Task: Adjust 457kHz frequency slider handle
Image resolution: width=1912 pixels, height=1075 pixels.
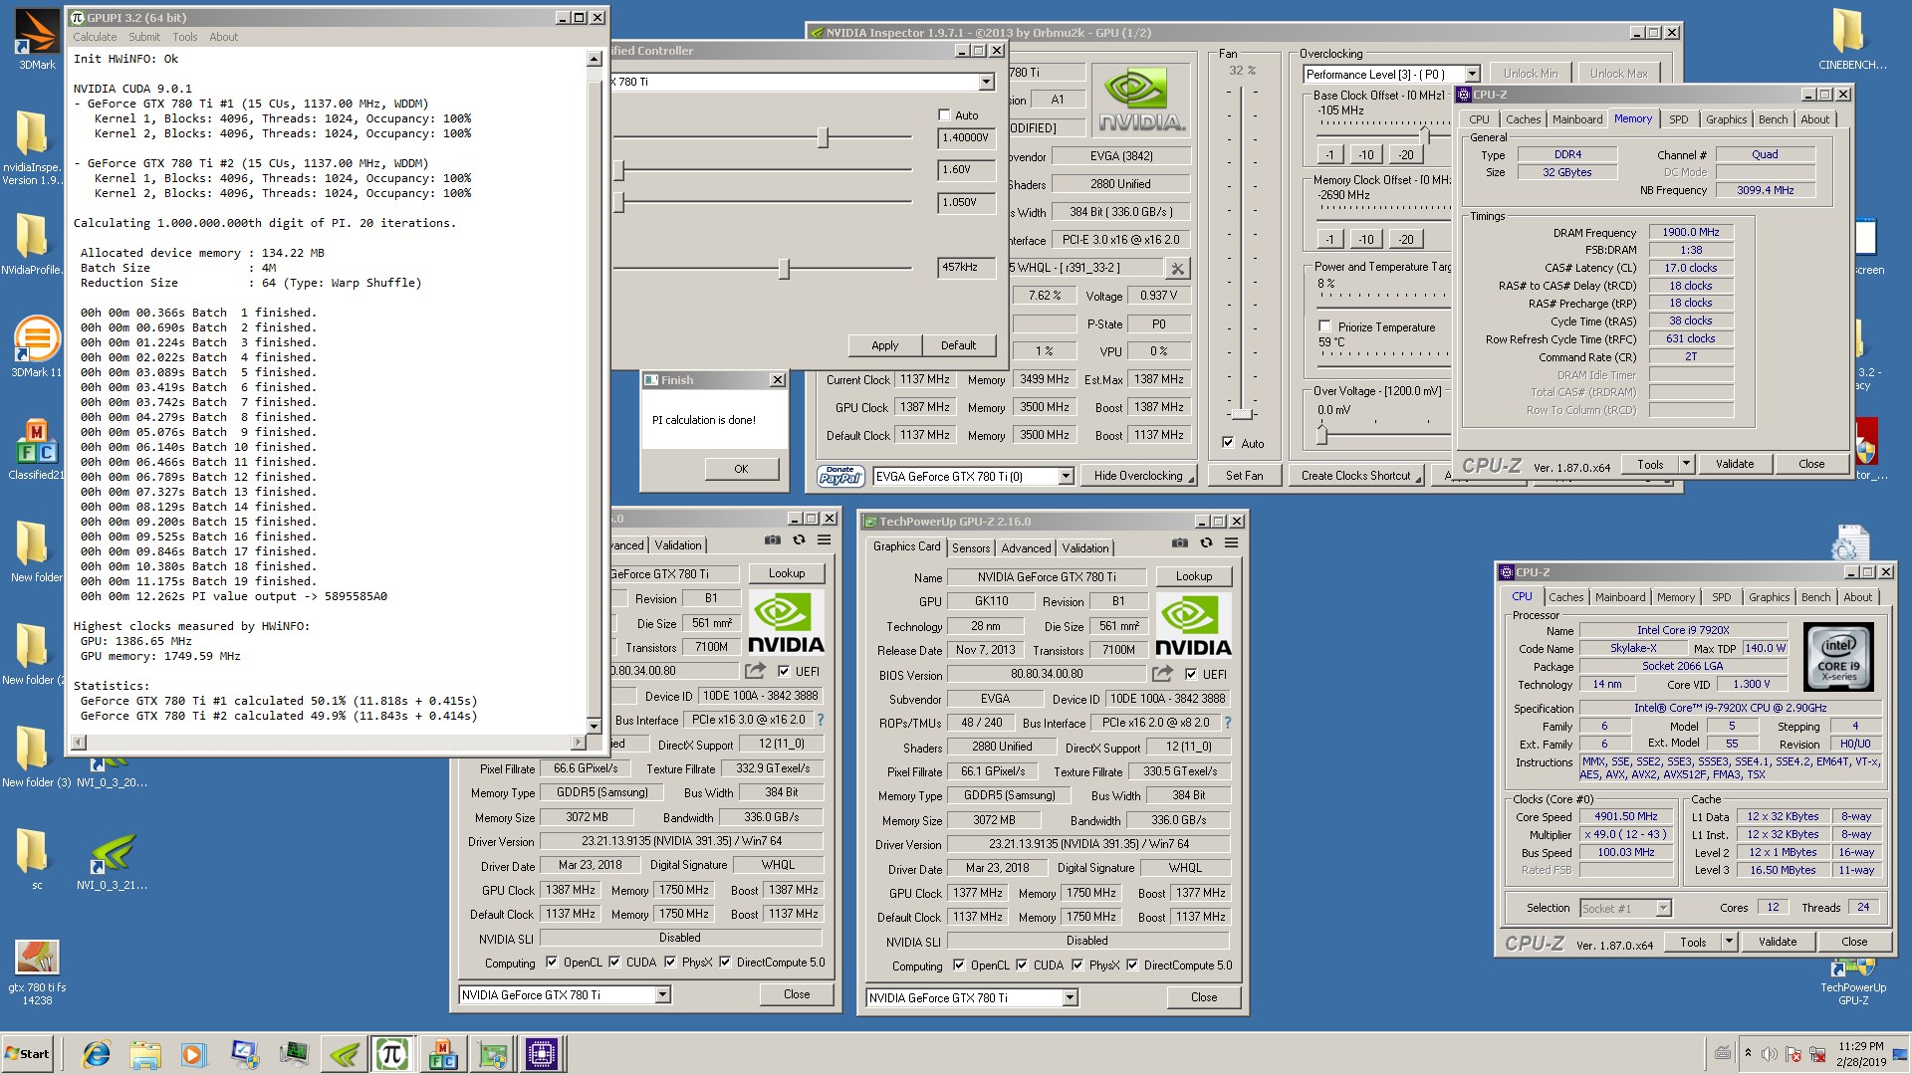Action: (784, 269)
